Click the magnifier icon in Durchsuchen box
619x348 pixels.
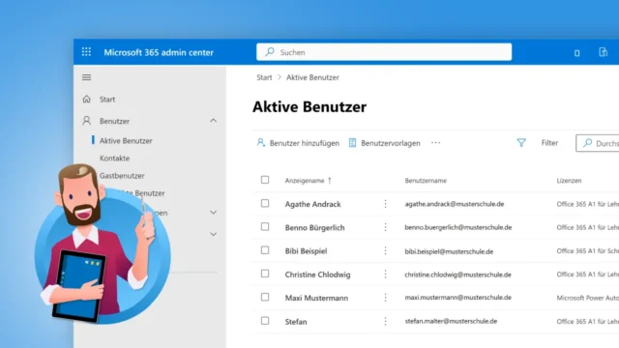[587, 143]
